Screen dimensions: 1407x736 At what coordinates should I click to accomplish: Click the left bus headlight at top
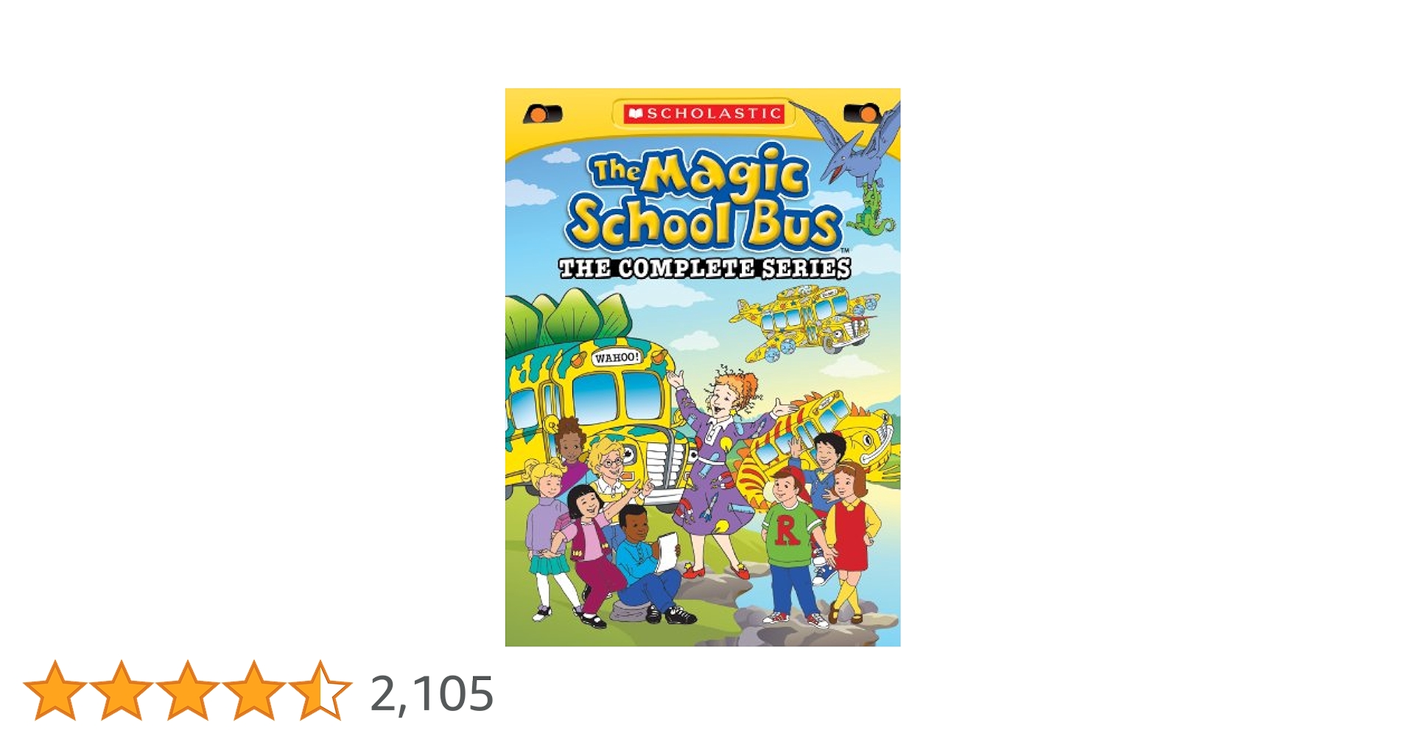tap(543, 114)
